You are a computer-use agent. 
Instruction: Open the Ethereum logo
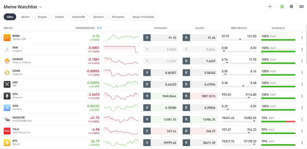point(7,96)
